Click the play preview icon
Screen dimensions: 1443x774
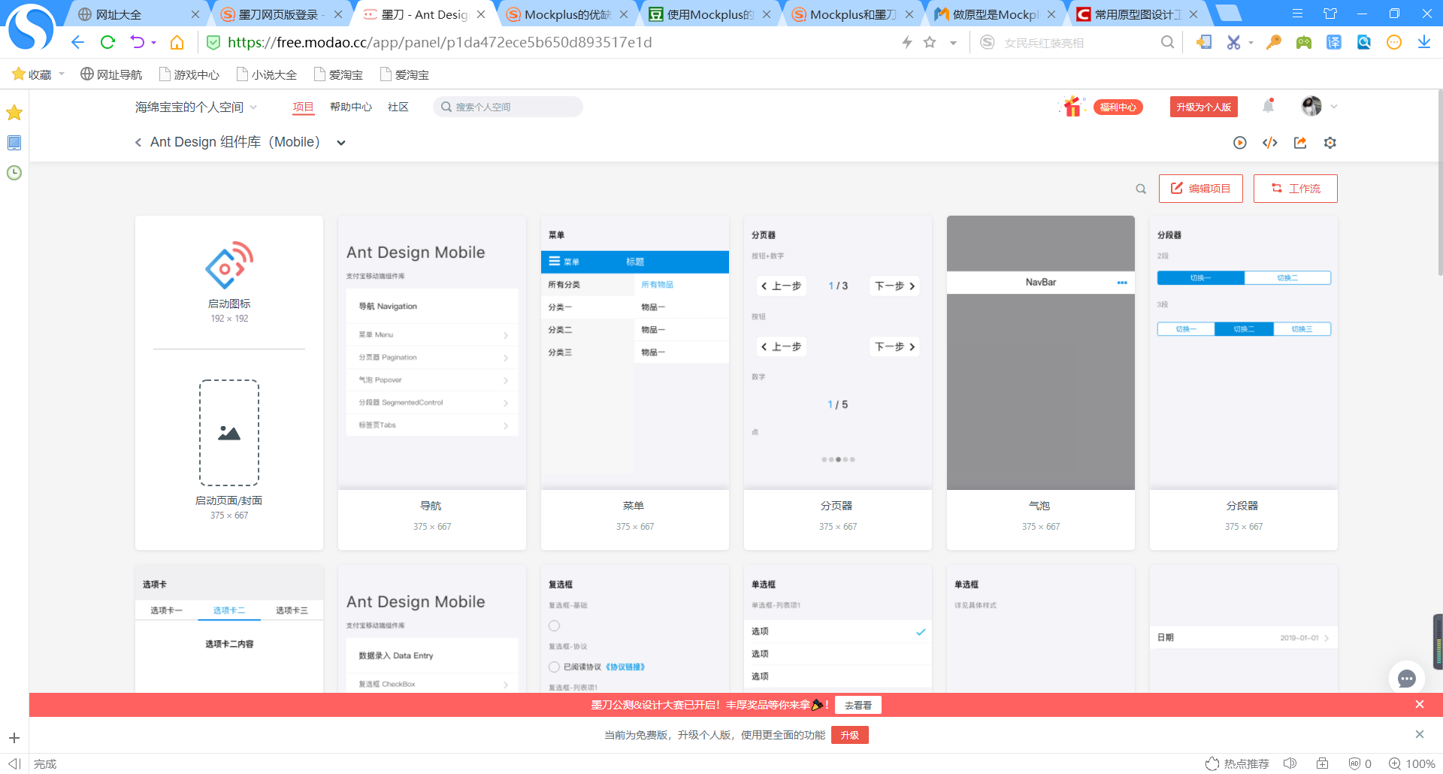(1240, 143)
